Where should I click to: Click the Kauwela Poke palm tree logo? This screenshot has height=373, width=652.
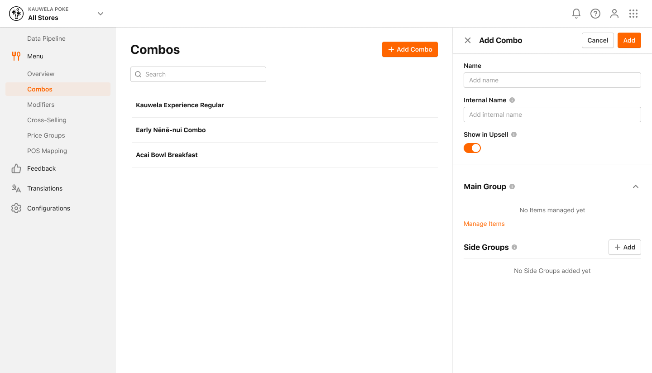click(x=16, y=14)
